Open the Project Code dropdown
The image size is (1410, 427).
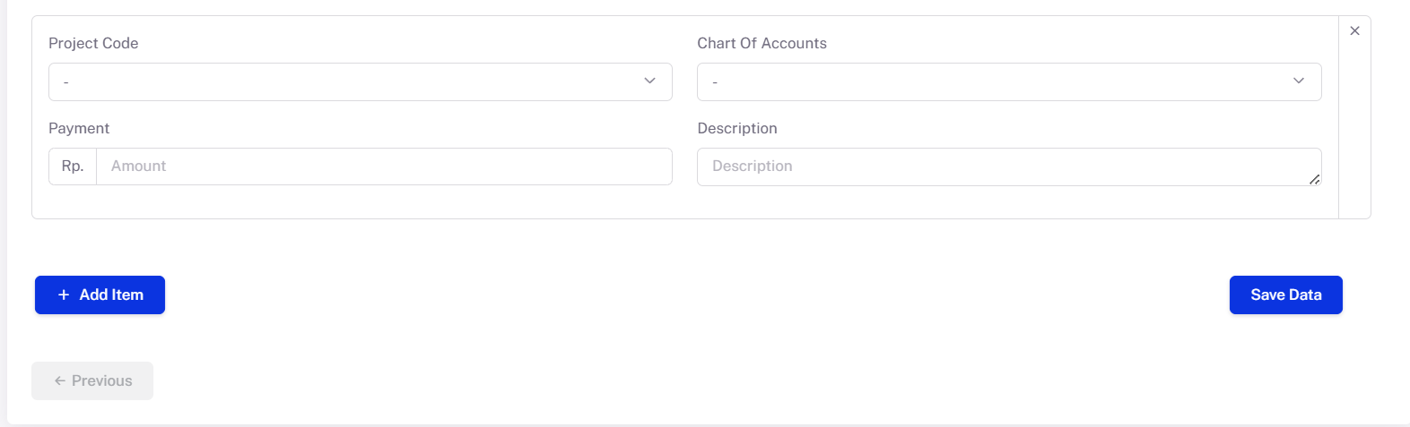tap(360, 81)
